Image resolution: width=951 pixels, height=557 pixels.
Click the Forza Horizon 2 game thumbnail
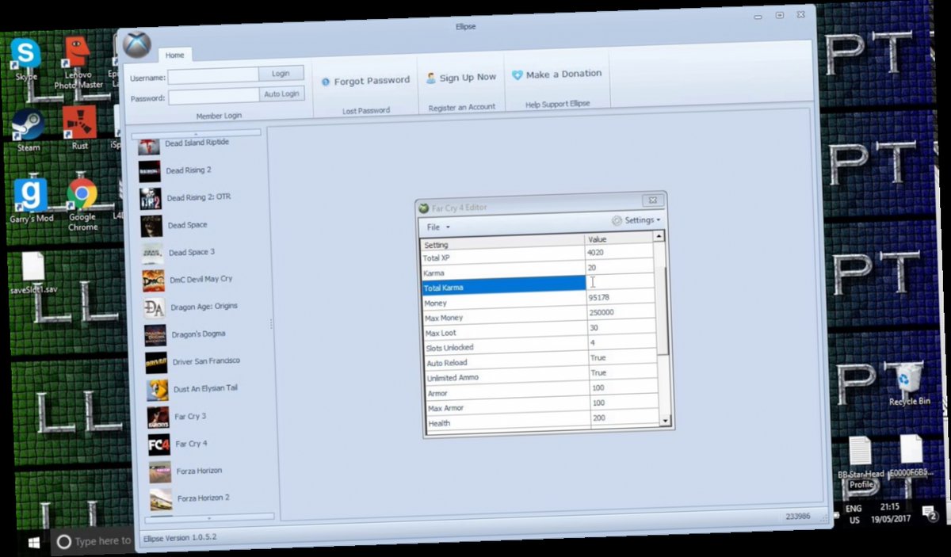point(161,499)
